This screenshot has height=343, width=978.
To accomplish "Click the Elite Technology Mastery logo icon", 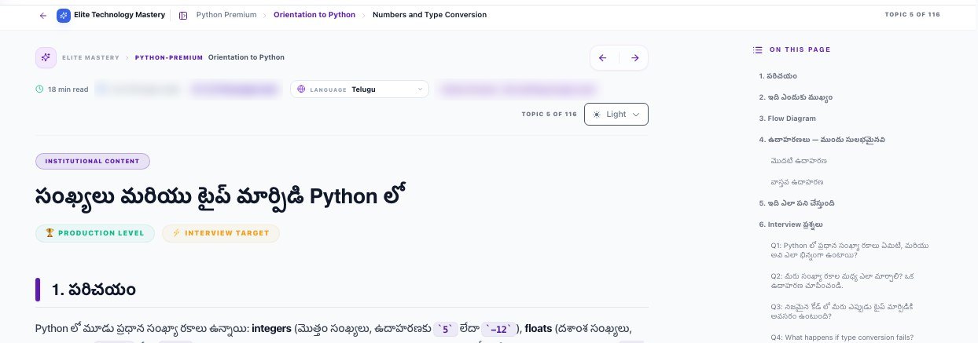I will 64,15.
